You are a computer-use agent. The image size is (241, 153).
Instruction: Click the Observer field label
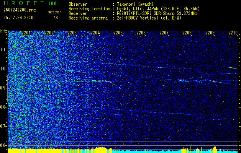point(78,4)
